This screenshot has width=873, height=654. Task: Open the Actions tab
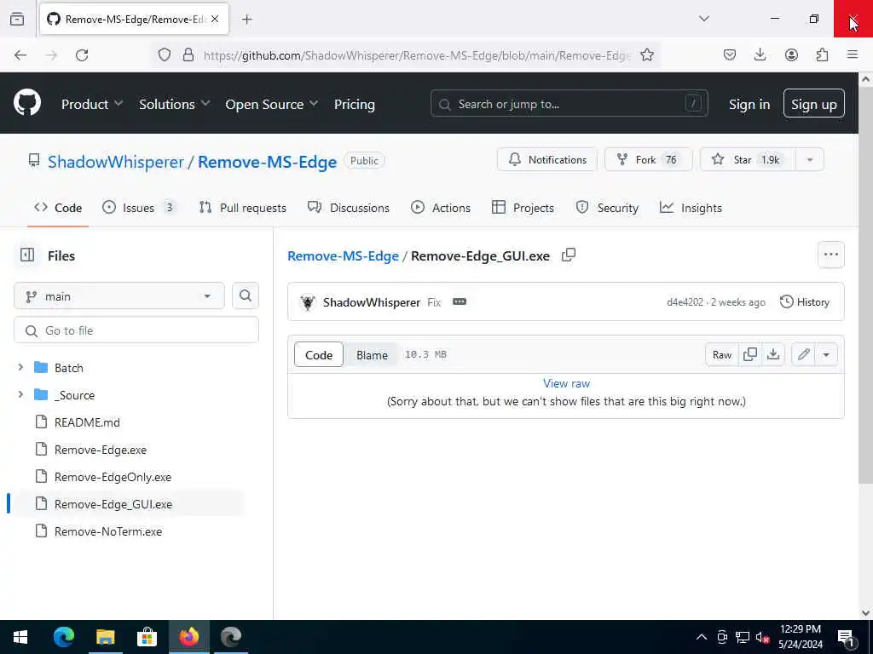pos(441,208)
